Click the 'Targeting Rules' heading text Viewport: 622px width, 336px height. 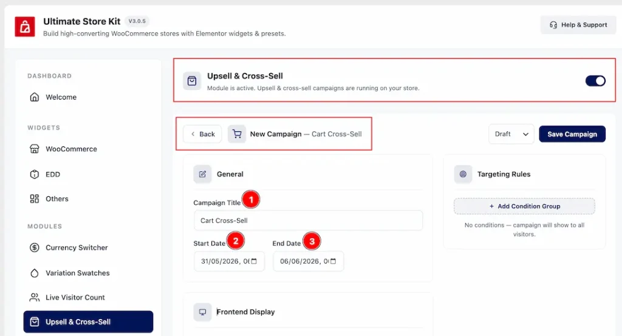[504, 174]
